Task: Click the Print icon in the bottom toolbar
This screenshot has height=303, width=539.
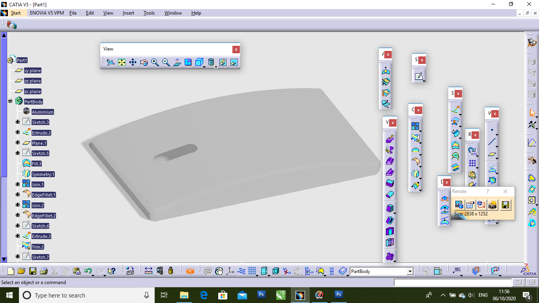Action: [43, 271]
